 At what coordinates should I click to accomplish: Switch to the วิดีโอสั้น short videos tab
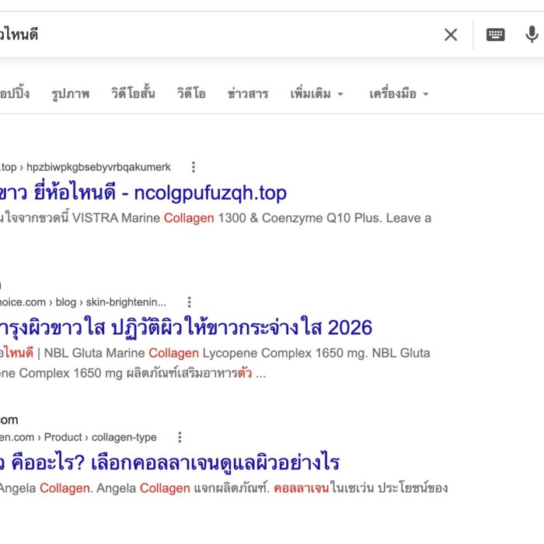tap(133, 93)
